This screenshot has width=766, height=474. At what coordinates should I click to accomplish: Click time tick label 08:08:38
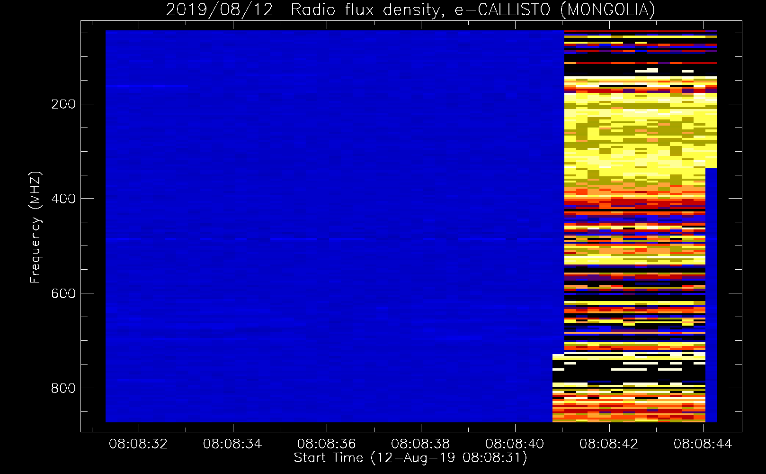point(420,444)
